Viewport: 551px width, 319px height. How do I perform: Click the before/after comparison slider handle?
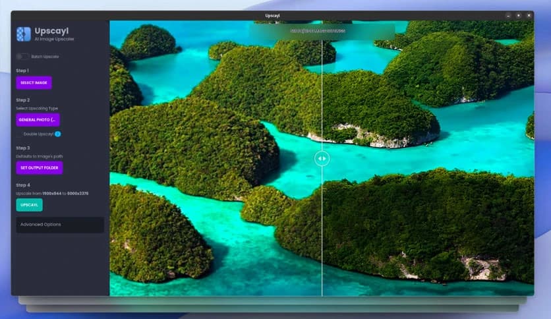click(x=322, y=158)
